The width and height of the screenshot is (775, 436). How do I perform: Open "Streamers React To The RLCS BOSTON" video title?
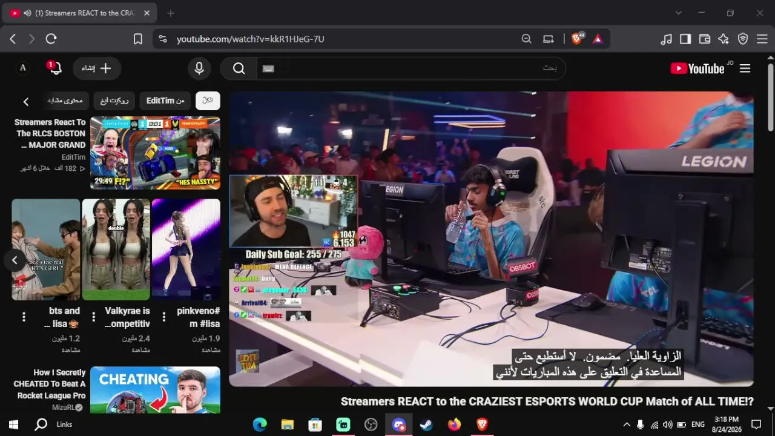(50, 133)
